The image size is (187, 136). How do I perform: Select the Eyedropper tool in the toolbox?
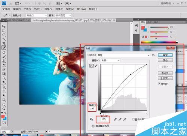[x=4, y=48]
